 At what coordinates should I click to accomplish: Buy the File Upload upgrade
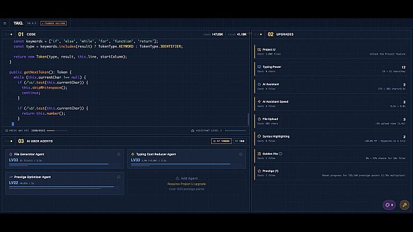click(x=331, y=121)
